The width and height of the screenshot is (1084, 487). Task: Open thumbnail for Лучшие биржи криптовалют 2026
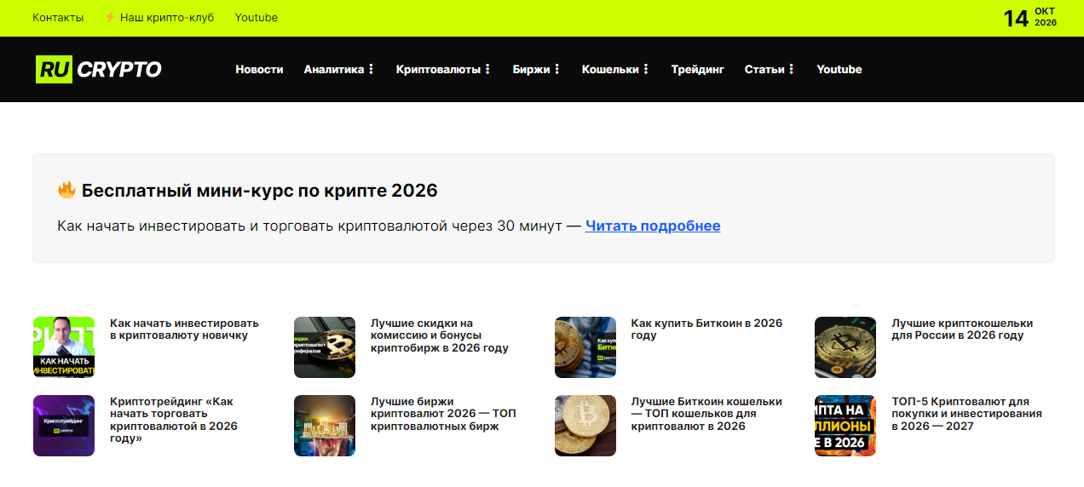point(325,426)
